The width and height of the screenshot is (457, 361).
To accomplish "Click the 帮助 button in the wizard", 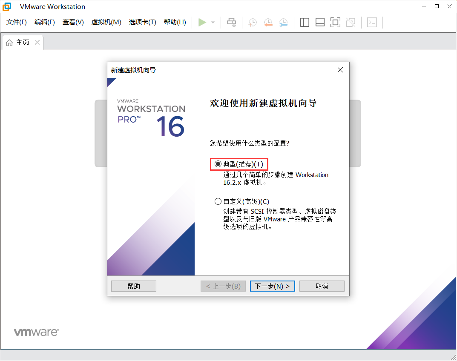I will pos(134,286).
